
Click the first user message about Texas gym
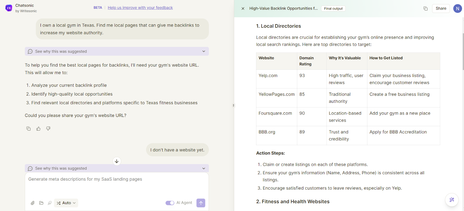click(122, 29)
